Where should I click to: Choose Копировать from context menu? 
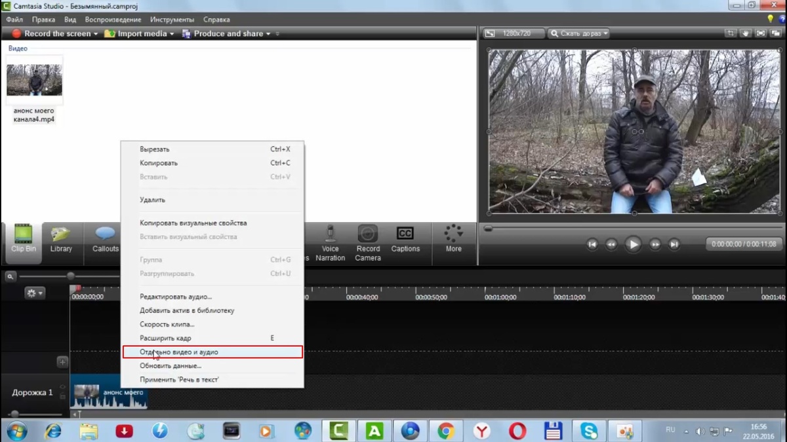212,163
